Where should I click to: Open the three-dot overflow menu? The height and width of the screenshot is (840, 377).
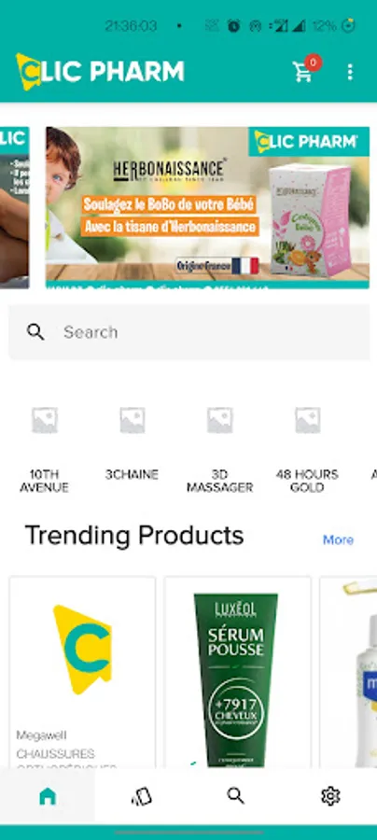(x=350, y=72)
